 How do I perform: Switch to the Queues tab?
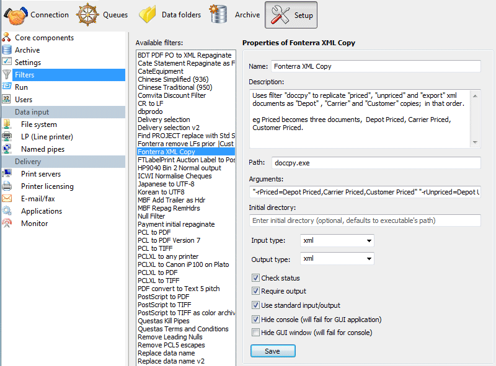[102, 15]
